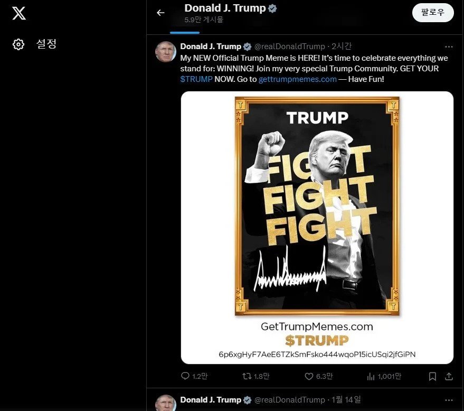Like the post with the heart icon
This screenshot has width=464, height=411.
pos(309,376)
